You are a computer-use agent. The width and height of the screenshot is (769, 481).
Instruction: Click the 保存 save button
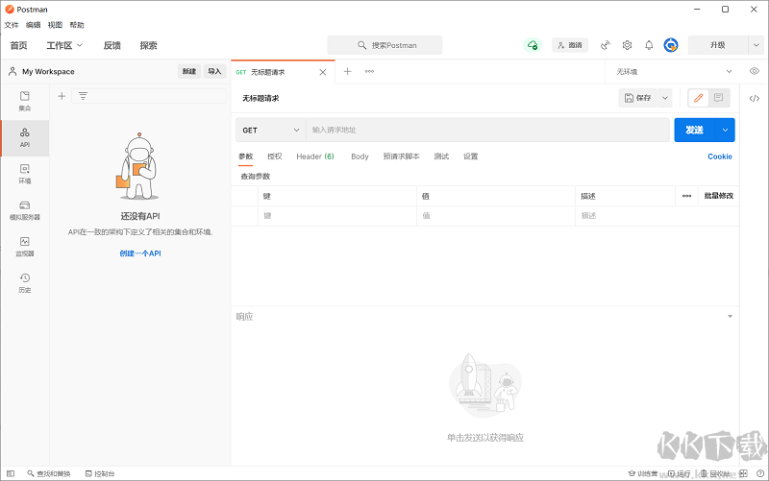(x=638, y=98)
